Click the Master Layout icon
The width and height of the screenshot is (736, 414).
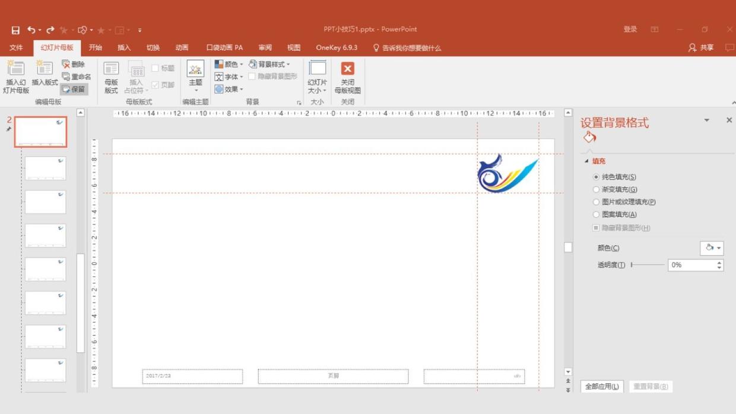[111, 77]
